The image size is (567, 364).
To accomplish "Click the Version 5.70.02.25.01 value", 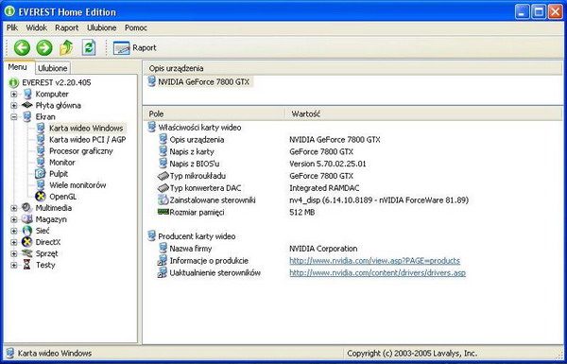I will (328, 164).
